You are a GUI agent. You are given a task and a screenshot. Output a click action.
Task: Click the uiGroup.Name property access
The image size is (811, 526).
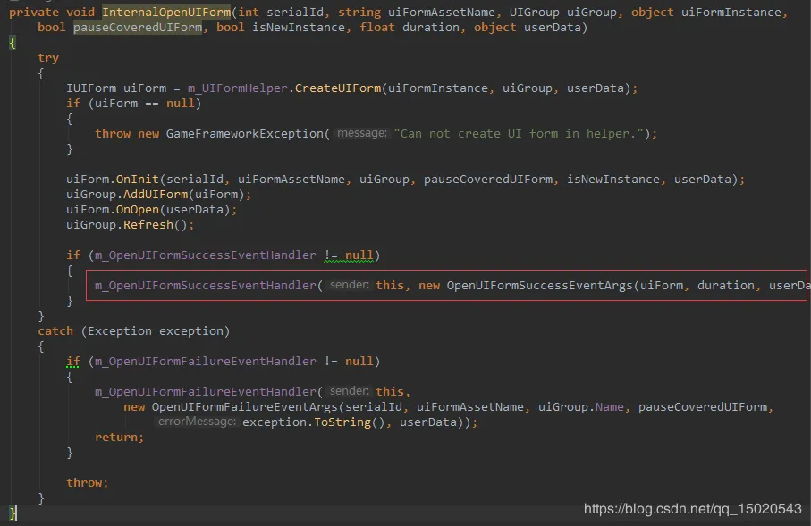coord(581,407)
